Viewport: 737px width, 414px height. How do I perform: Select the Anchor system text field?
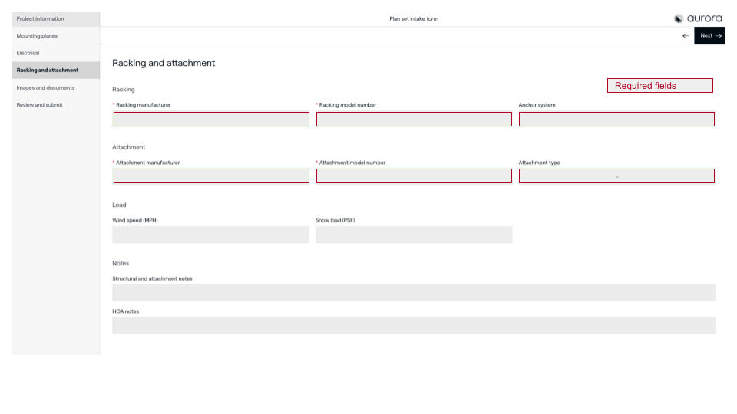[x=616, y=119]
